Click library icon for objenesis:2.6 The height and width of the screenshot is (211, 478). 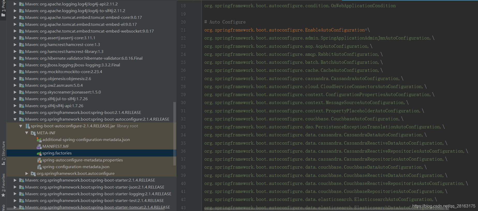tap(22, 79)
